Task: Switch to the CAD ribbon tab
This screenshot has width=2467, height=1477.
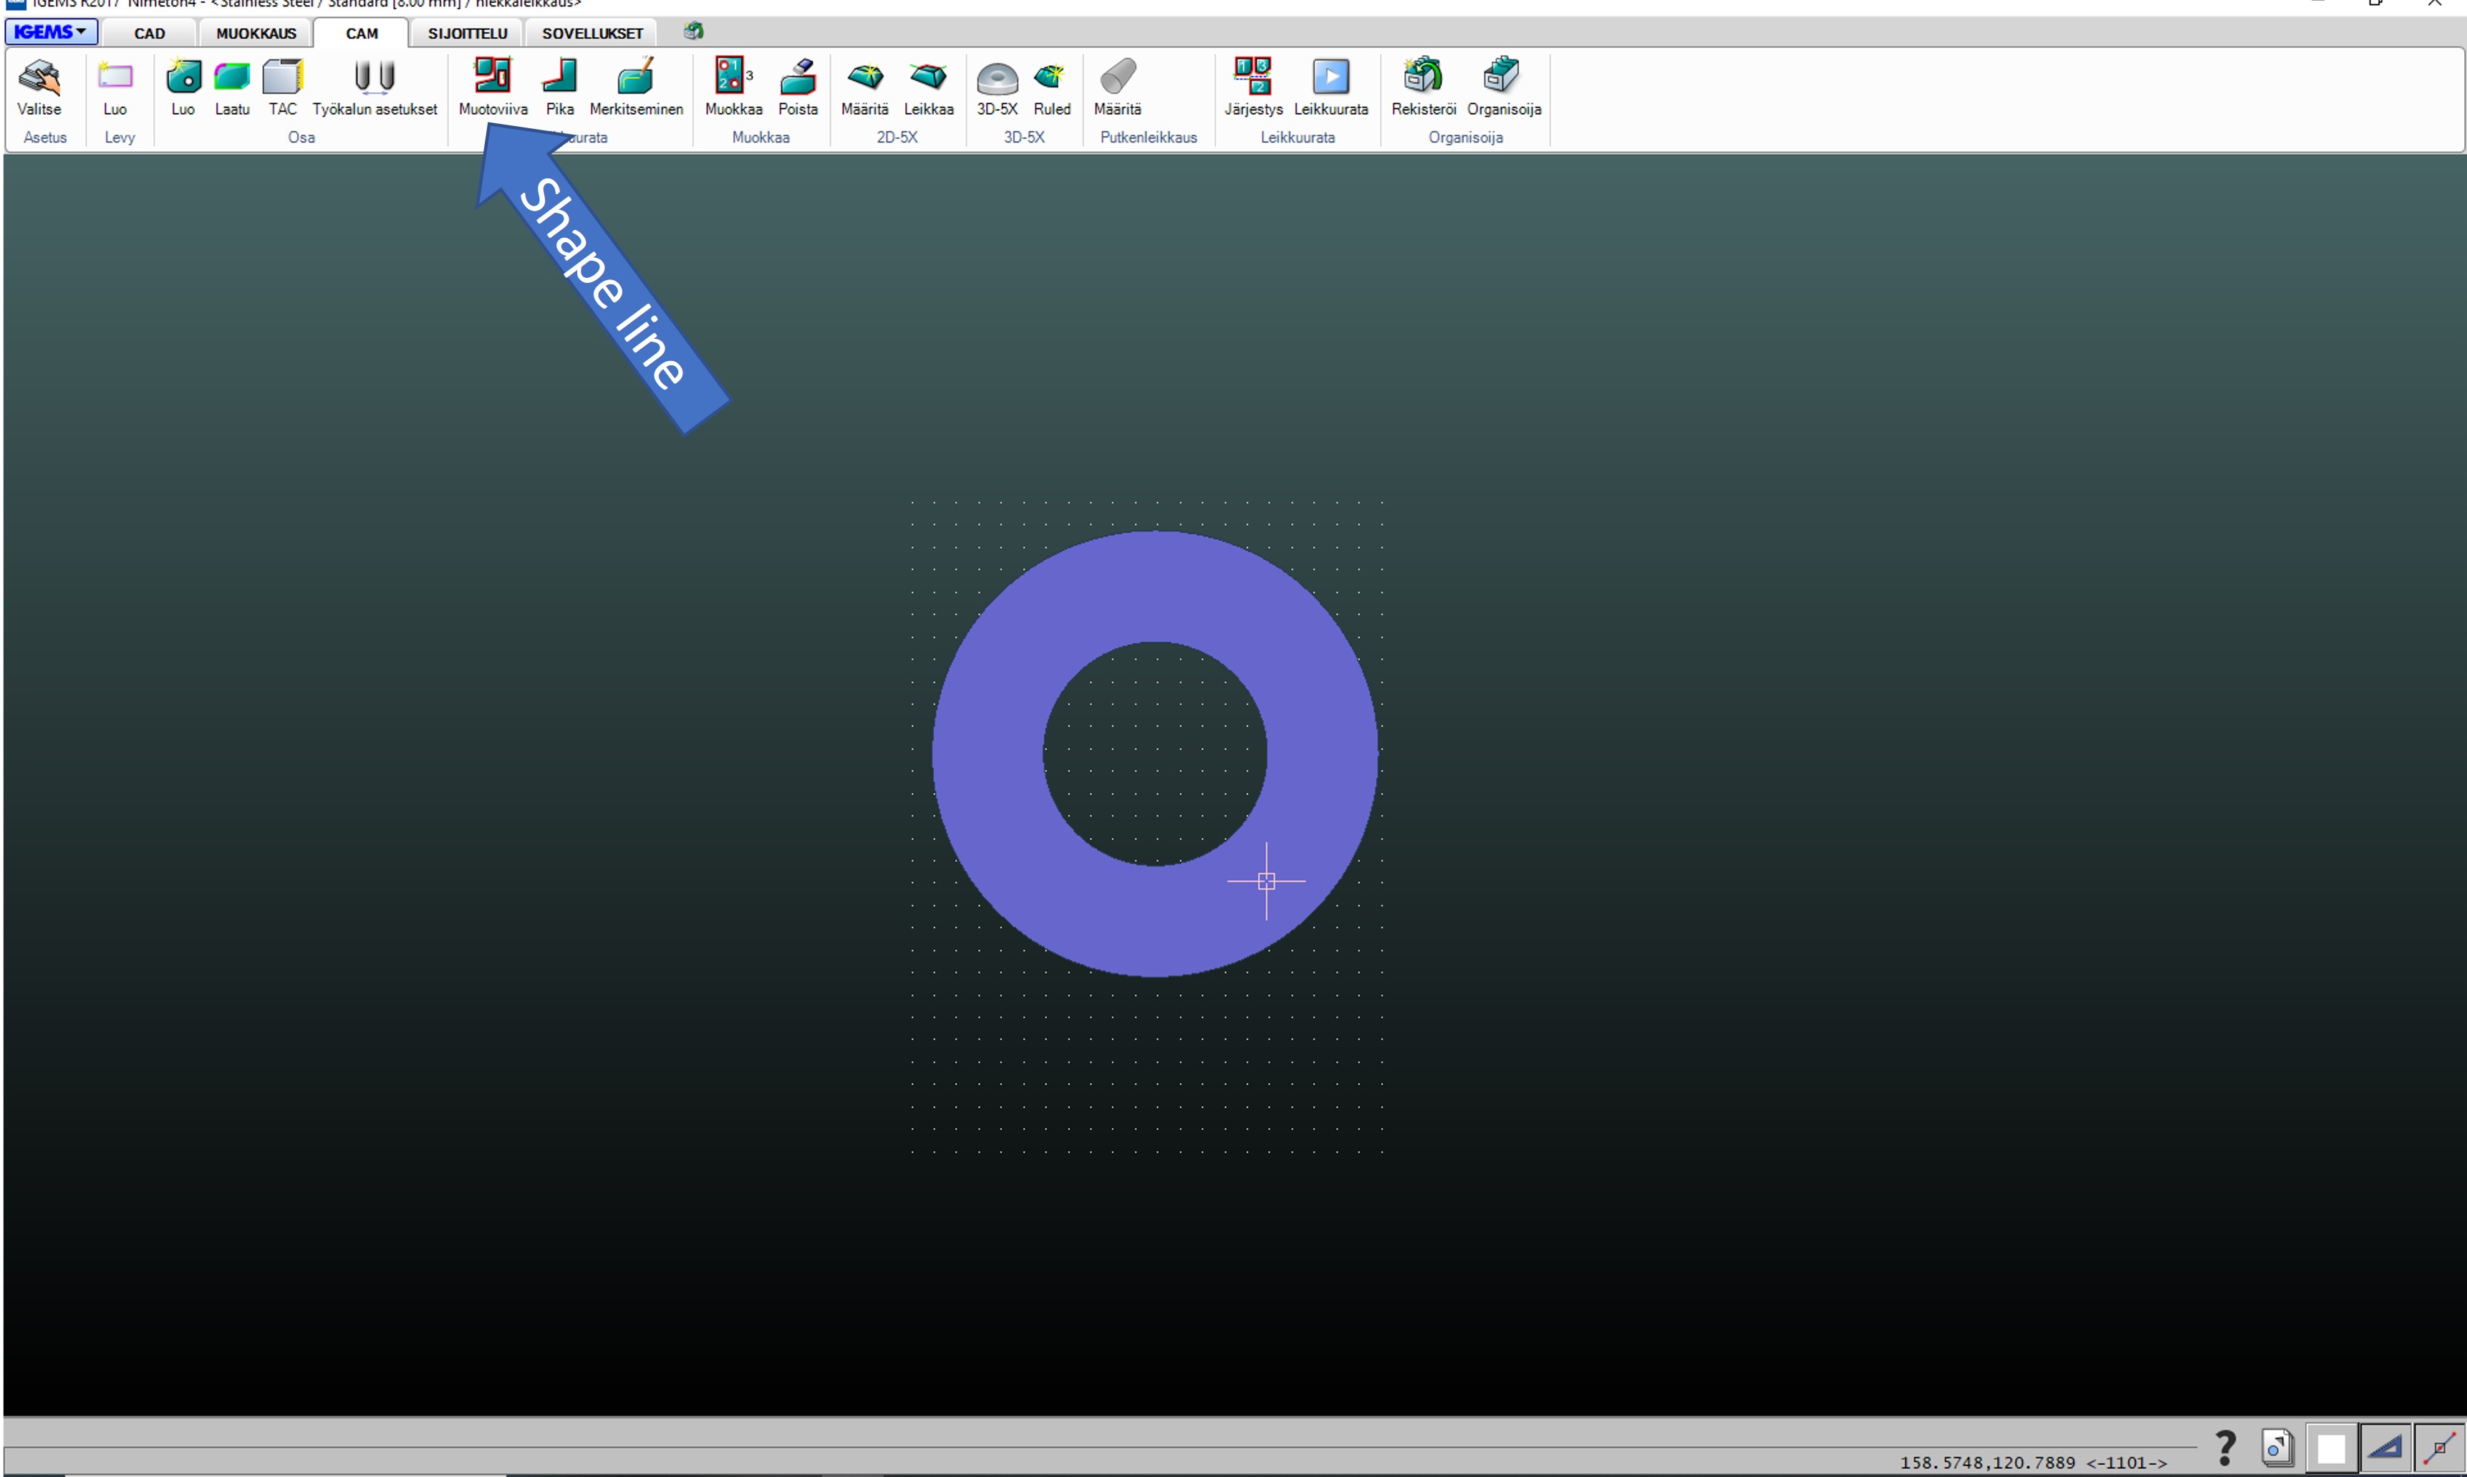Action: 149,33
